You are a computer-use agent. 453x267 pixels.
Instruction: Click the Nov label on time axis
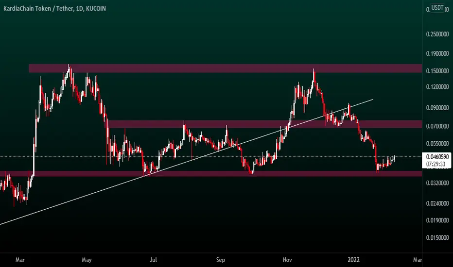click(287, 260)
